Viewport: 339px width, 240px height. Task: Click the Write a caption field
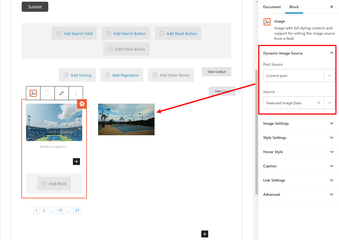[x=54, y=147]
